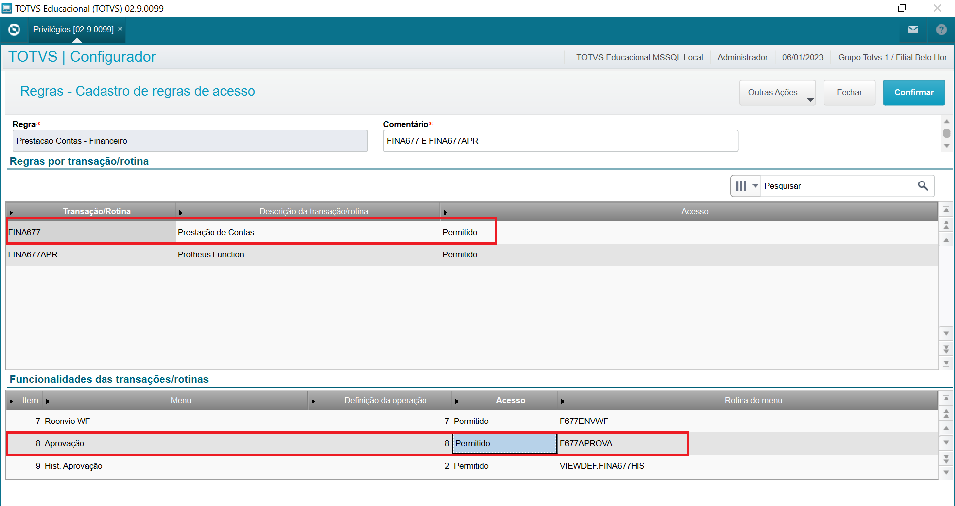
Task: Page down in the Funcionalidades grid
Action: [946, 458]
